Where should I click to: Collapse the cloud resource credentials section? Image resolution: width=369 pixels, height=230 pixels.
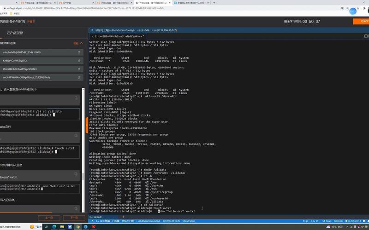pos(77,43)
